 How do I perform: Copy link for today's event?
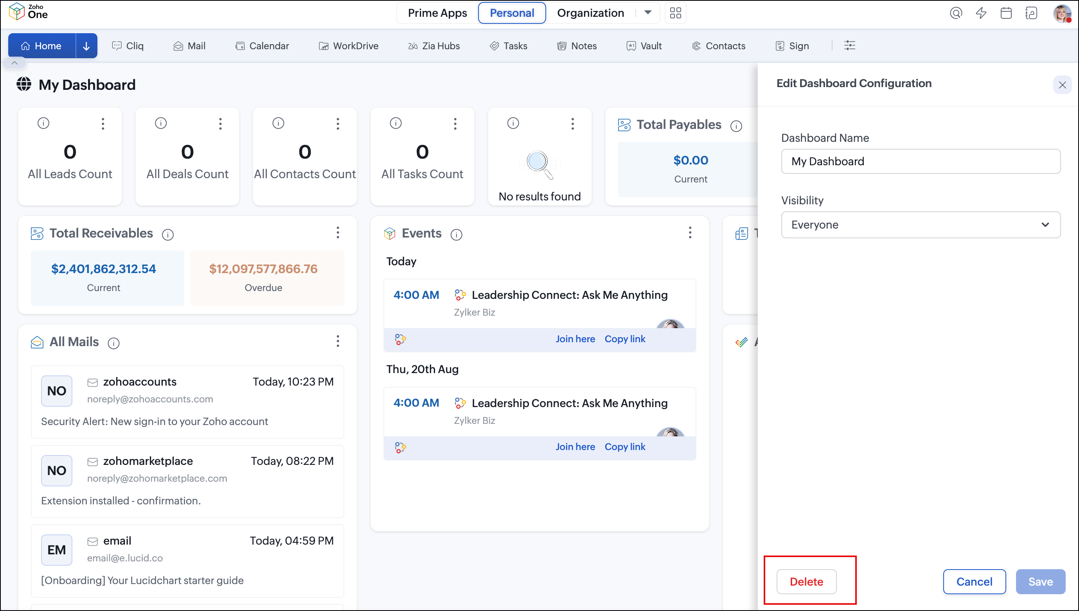[625, 339]
